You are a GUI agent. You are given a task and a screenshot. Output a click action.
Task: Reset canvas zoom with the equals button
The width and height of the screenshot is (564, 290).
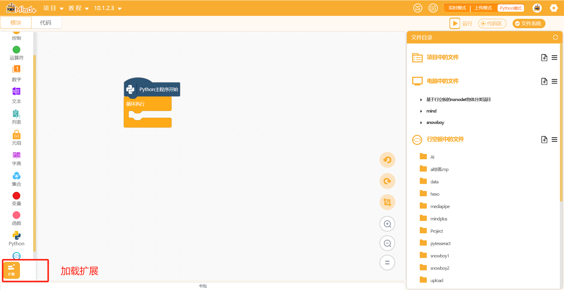(x=387, y=262)
